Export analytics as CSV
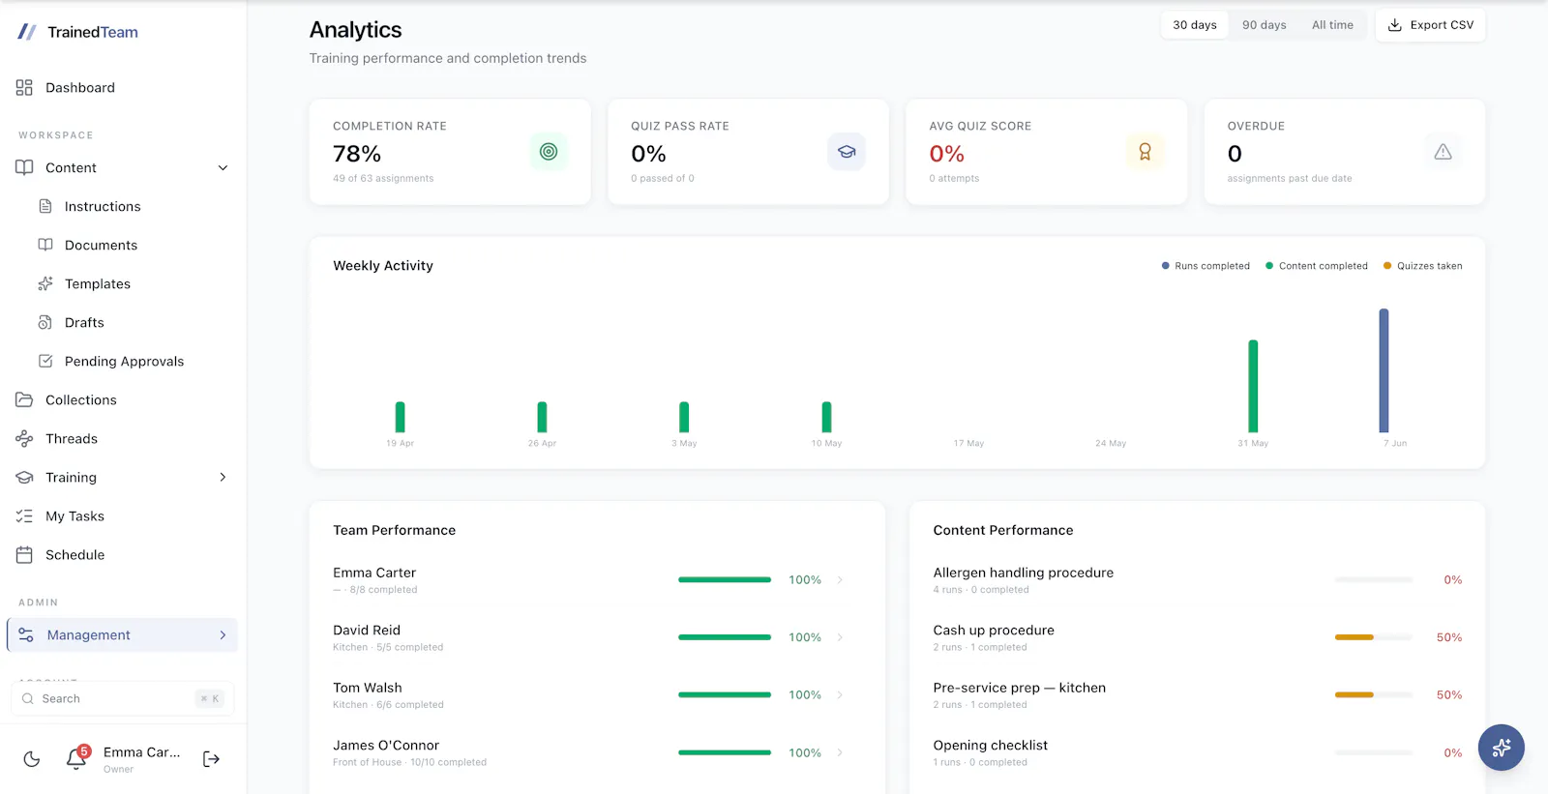This screenshot has width=1548, height=794. pyautogui.click(x=1430, y=25)
